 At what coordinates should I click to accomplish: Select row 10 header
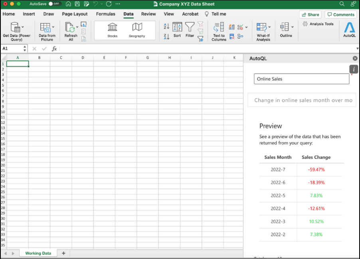(x=3, y=112)
